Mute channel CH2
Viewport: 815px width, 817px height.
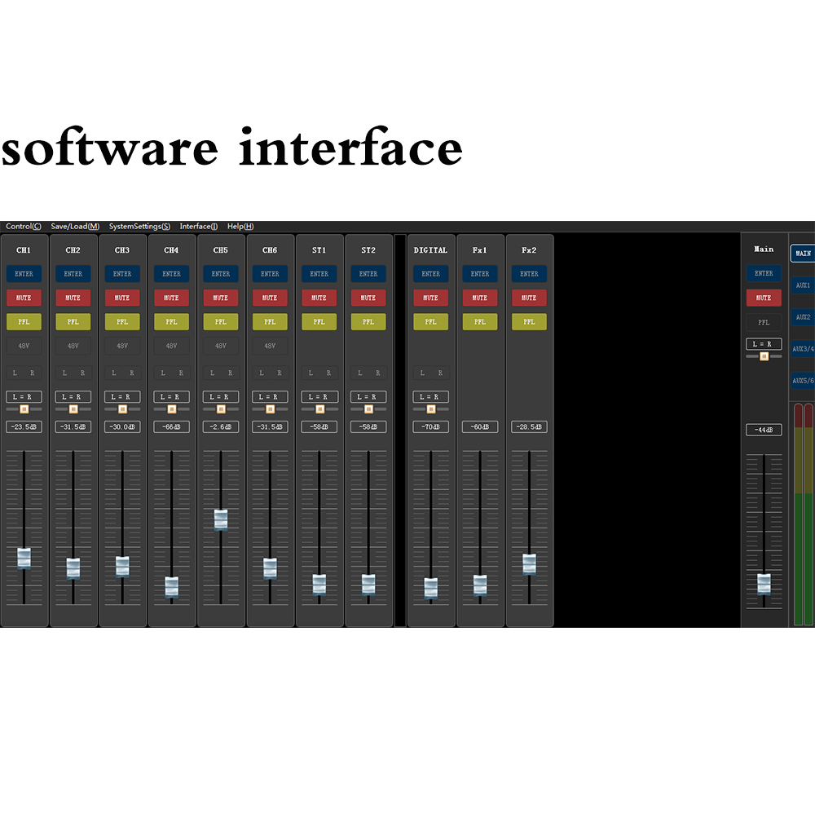click(73, 298)
